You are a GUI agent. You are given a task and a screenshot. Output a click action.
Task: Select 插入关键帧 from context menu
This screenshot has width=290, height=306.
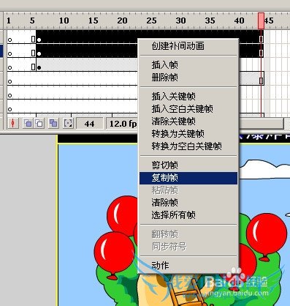point(188,96)
